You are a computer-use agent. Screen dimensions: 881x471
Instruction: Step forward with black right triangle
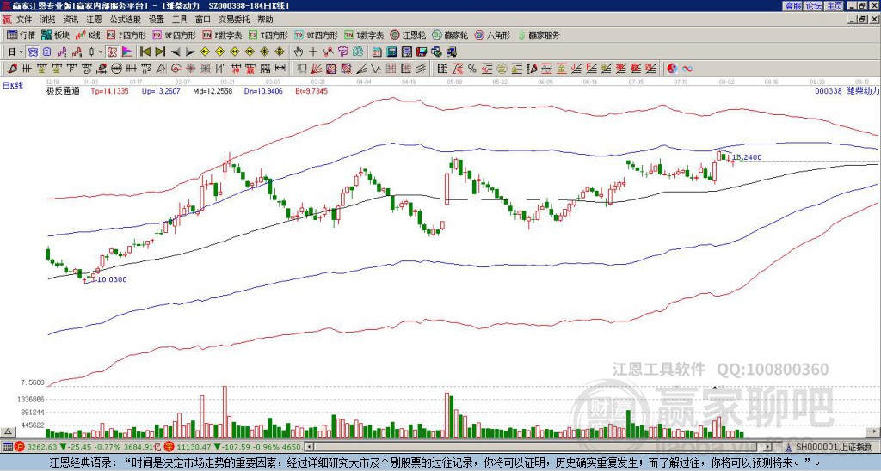click(190, 52)
